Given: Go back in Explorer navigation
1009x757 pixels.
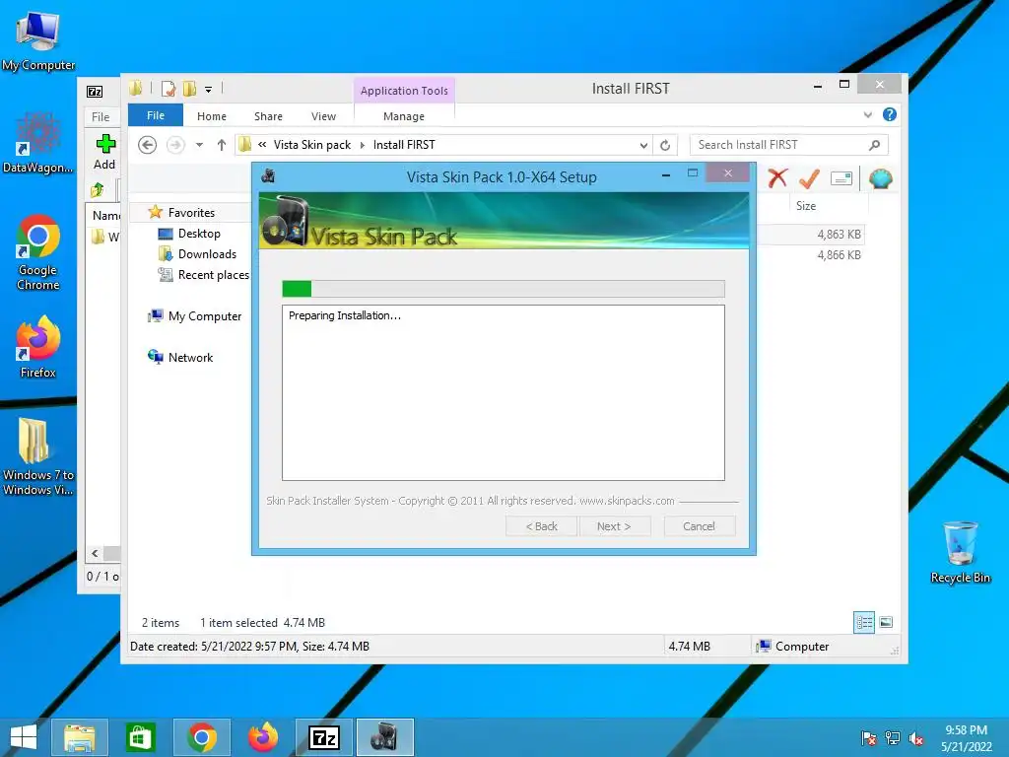Looking at the screenshot, I should (x=148, y=145).
